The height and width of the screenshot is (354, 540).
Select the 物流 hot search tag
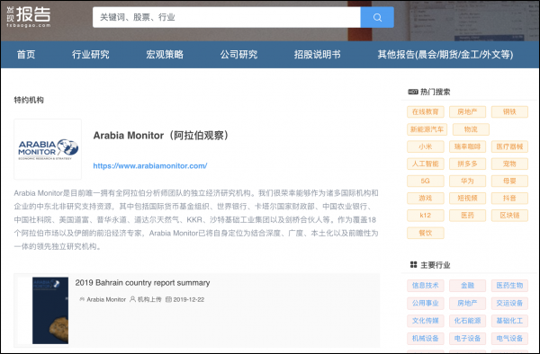(x=471, y=129)
